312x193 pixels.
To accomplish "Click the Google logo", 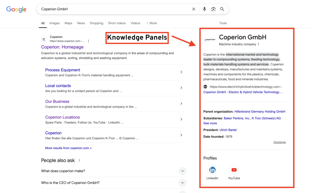I will pyautogui.click(x=16, y=9).
